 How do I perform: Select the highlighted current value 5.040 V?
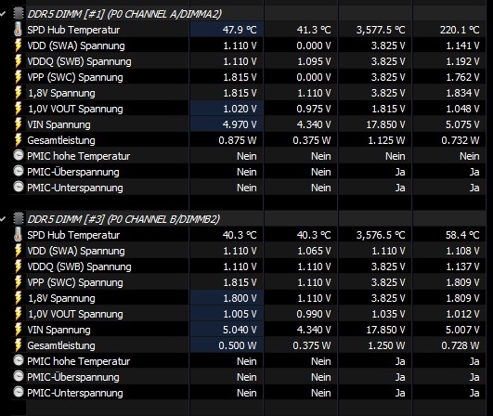coord(240,330)
